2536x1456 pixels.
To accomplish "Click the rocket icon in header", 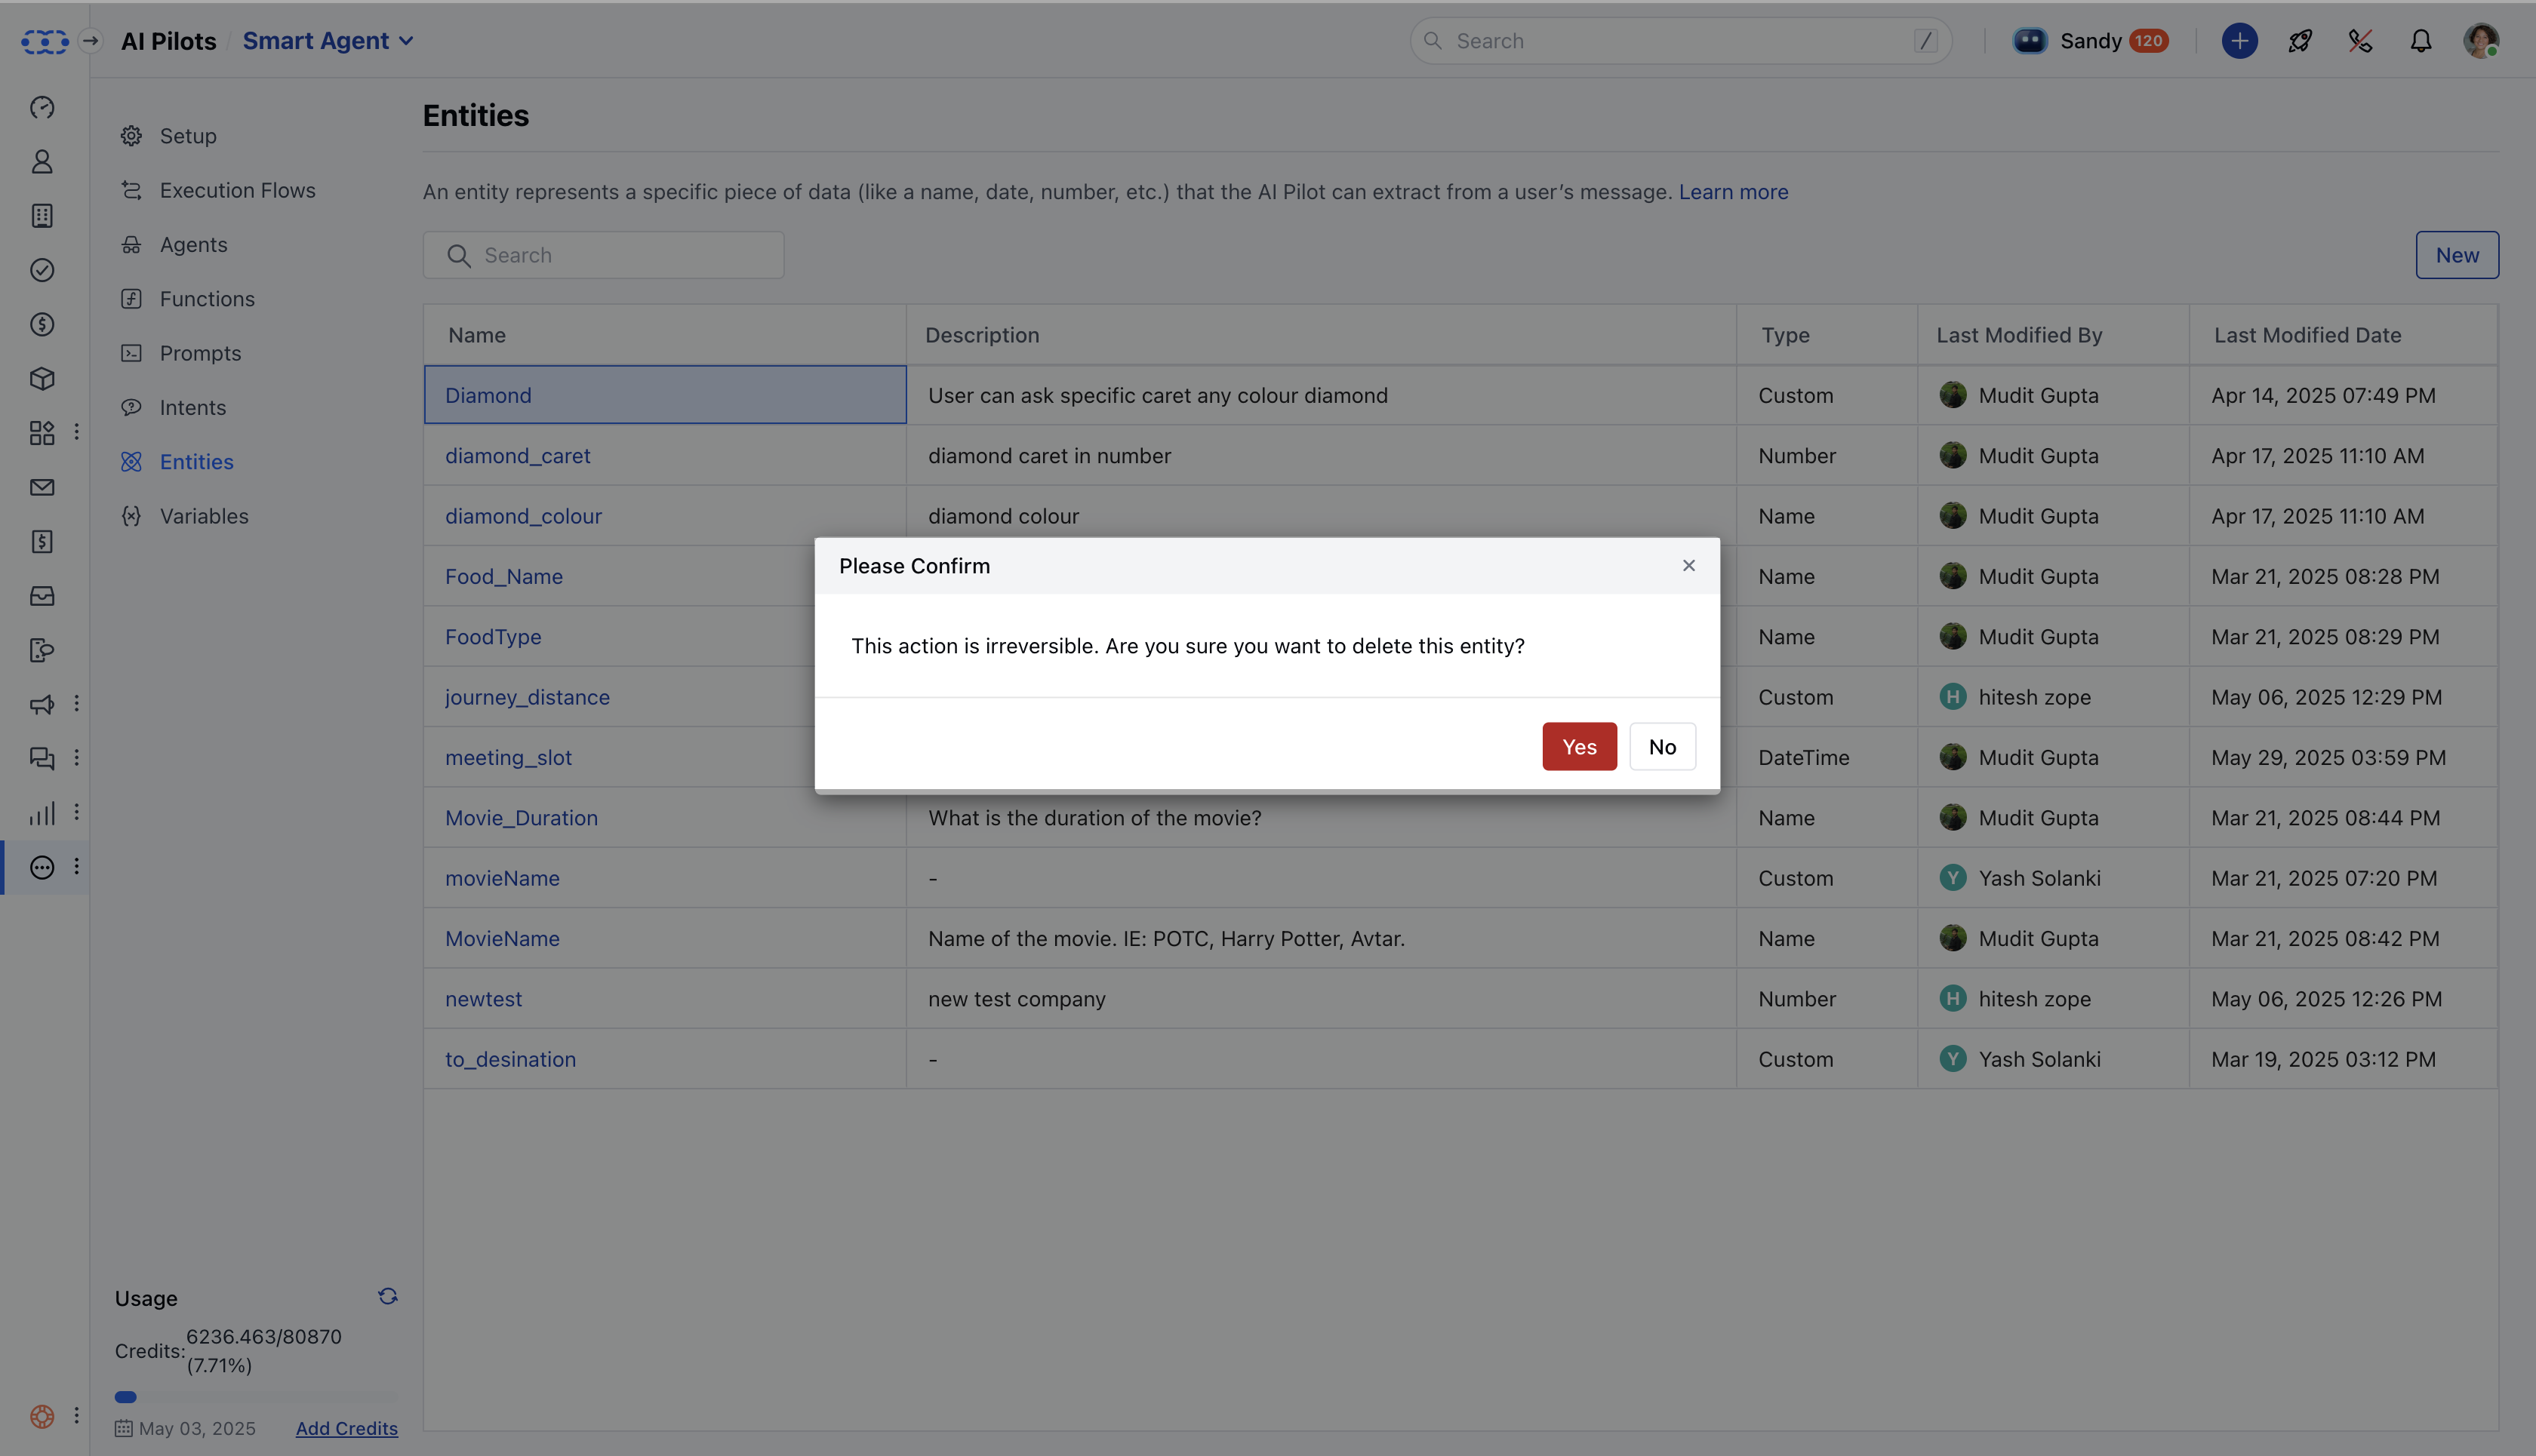I will (x=2300, y=41).
